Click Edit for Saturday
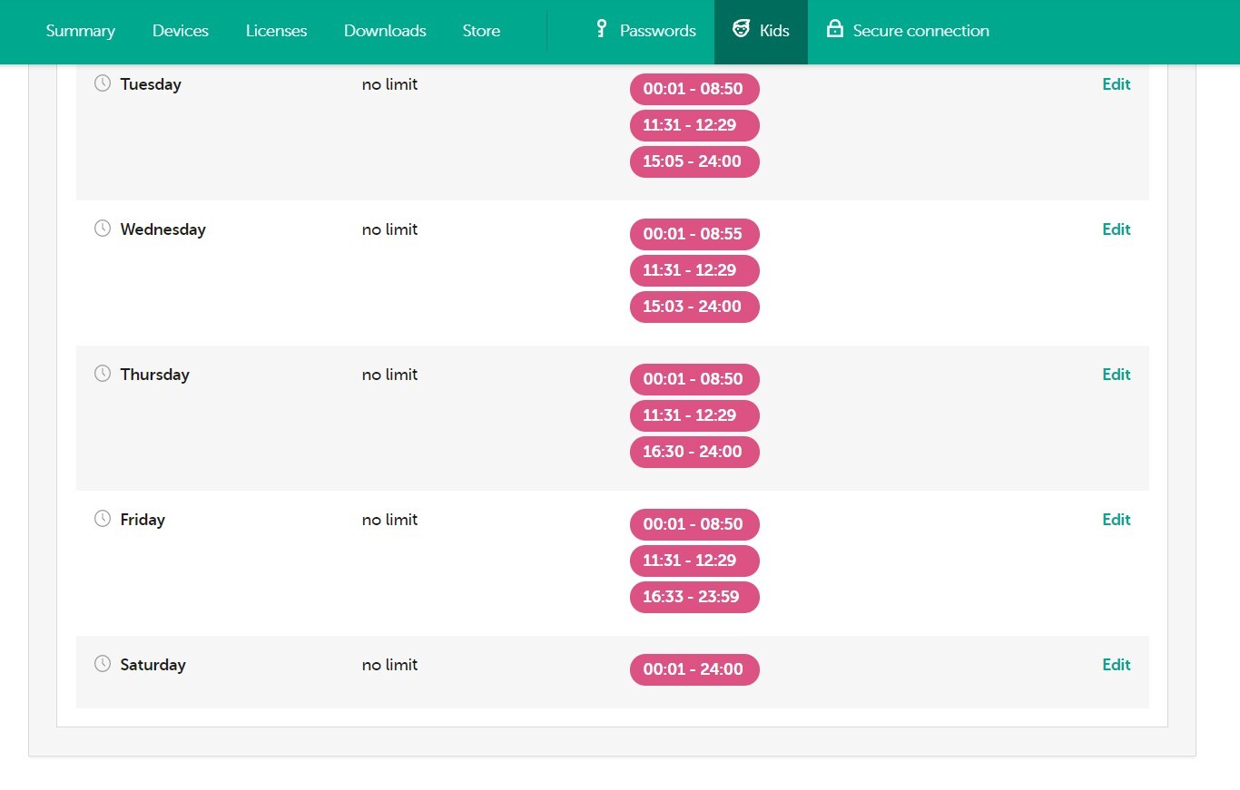The width and height of the screenshot is (1240, 790). point(1116,665)
